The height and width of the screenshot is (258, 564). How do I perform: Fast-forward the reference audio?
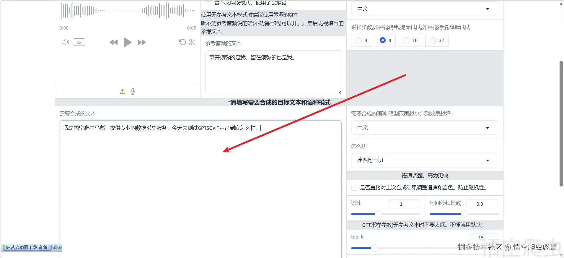click(x=141, y=42)
